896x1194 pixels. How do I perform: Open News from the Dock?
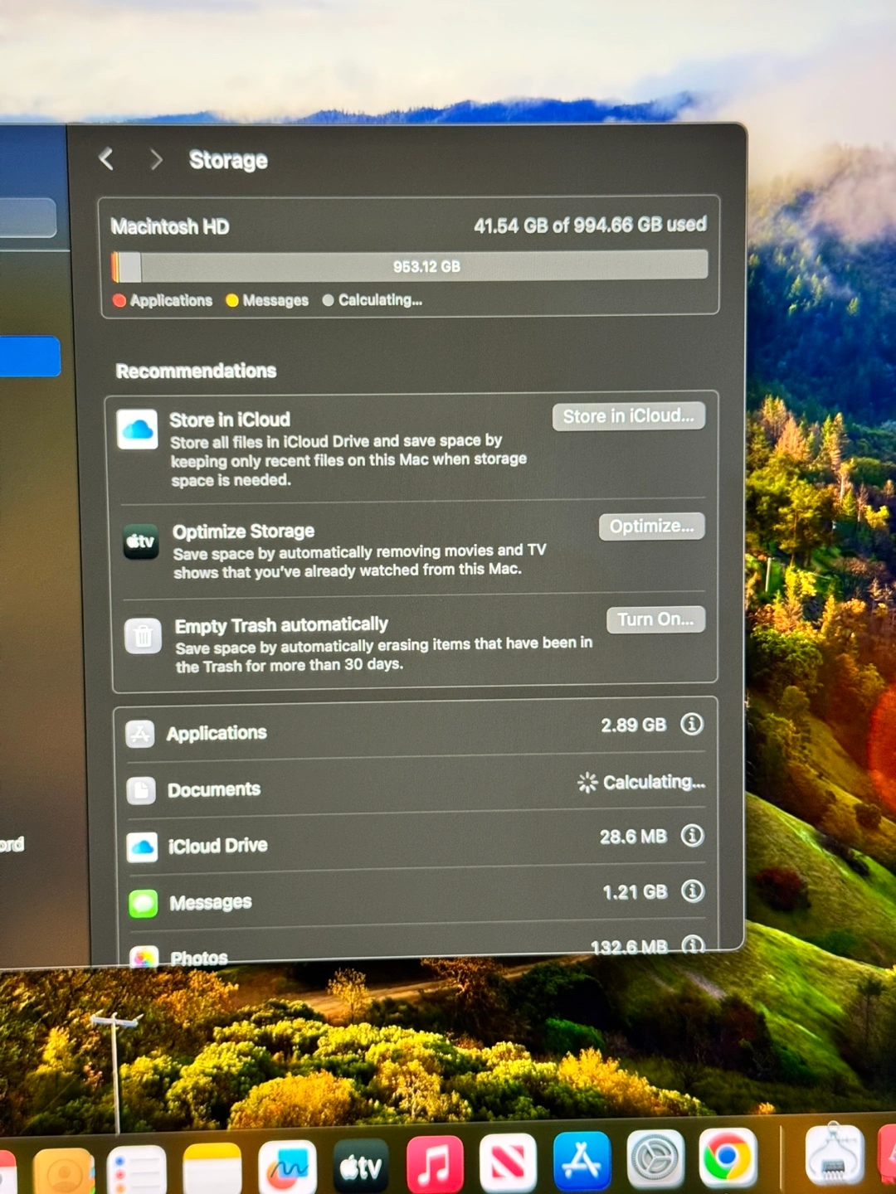pyautogui.click(x=508, y=1162)
